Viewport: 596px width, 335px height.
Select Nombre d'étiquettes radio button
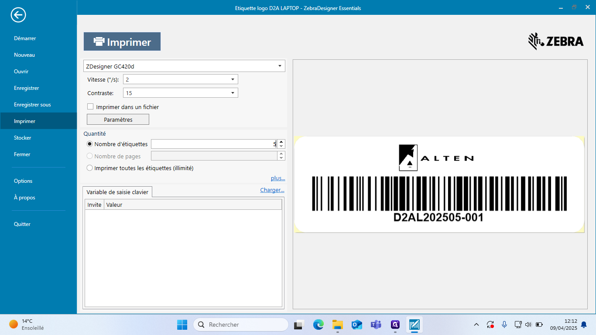click(x=90, y=144)
